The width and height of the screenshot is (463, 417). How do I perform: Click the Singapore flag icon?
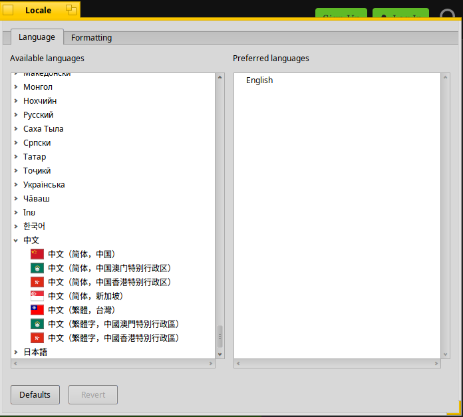[x=37, y=296]
